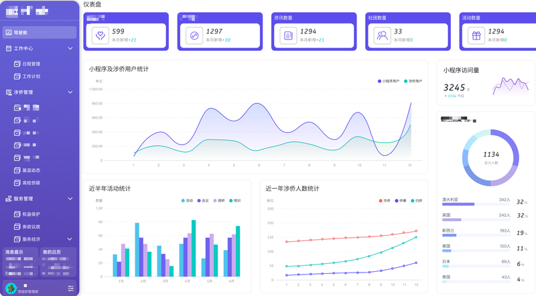This screenshot has height=296, width=536.
Task: Click the document icon in 资讯数量 card
Action: 288,35
